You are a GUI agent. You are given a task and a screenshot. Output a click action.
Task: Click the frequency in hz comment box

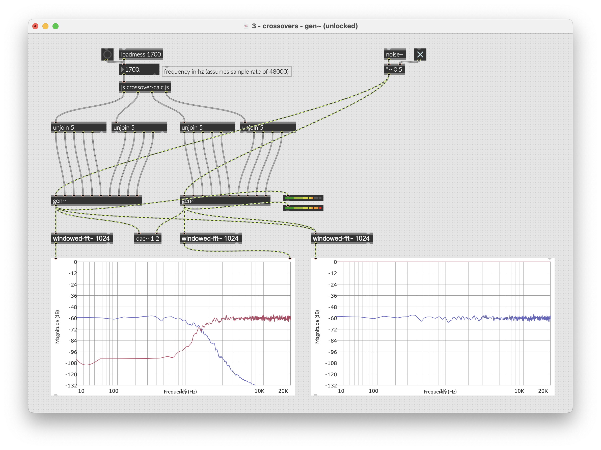click(x=226, y=71)
